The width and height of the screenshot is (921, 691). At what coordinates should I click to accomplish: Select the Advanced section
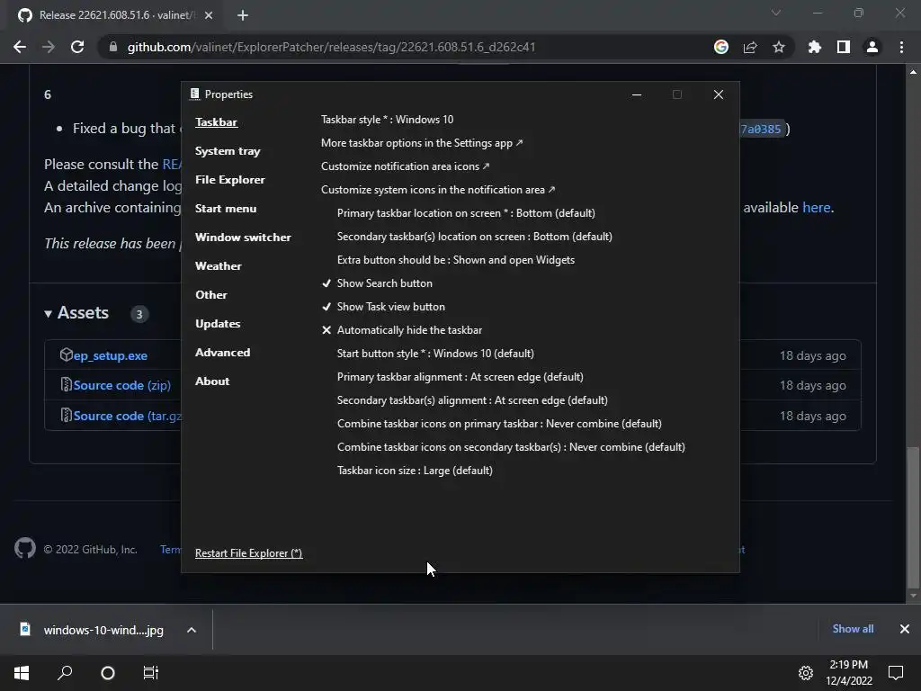tap(223, 353)
